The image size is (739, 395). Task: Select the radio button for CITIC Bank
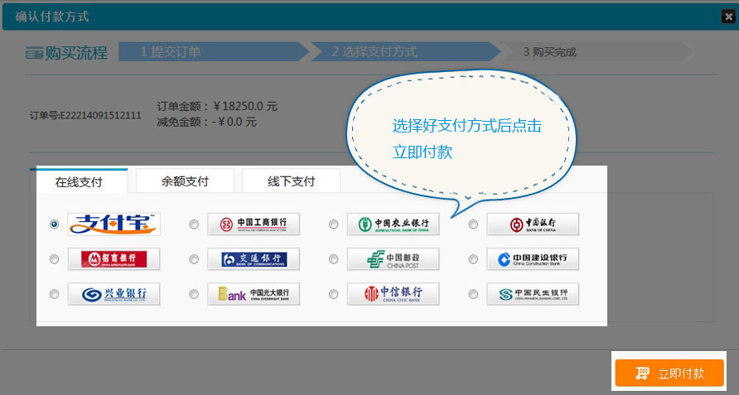(x=333, y=294)
